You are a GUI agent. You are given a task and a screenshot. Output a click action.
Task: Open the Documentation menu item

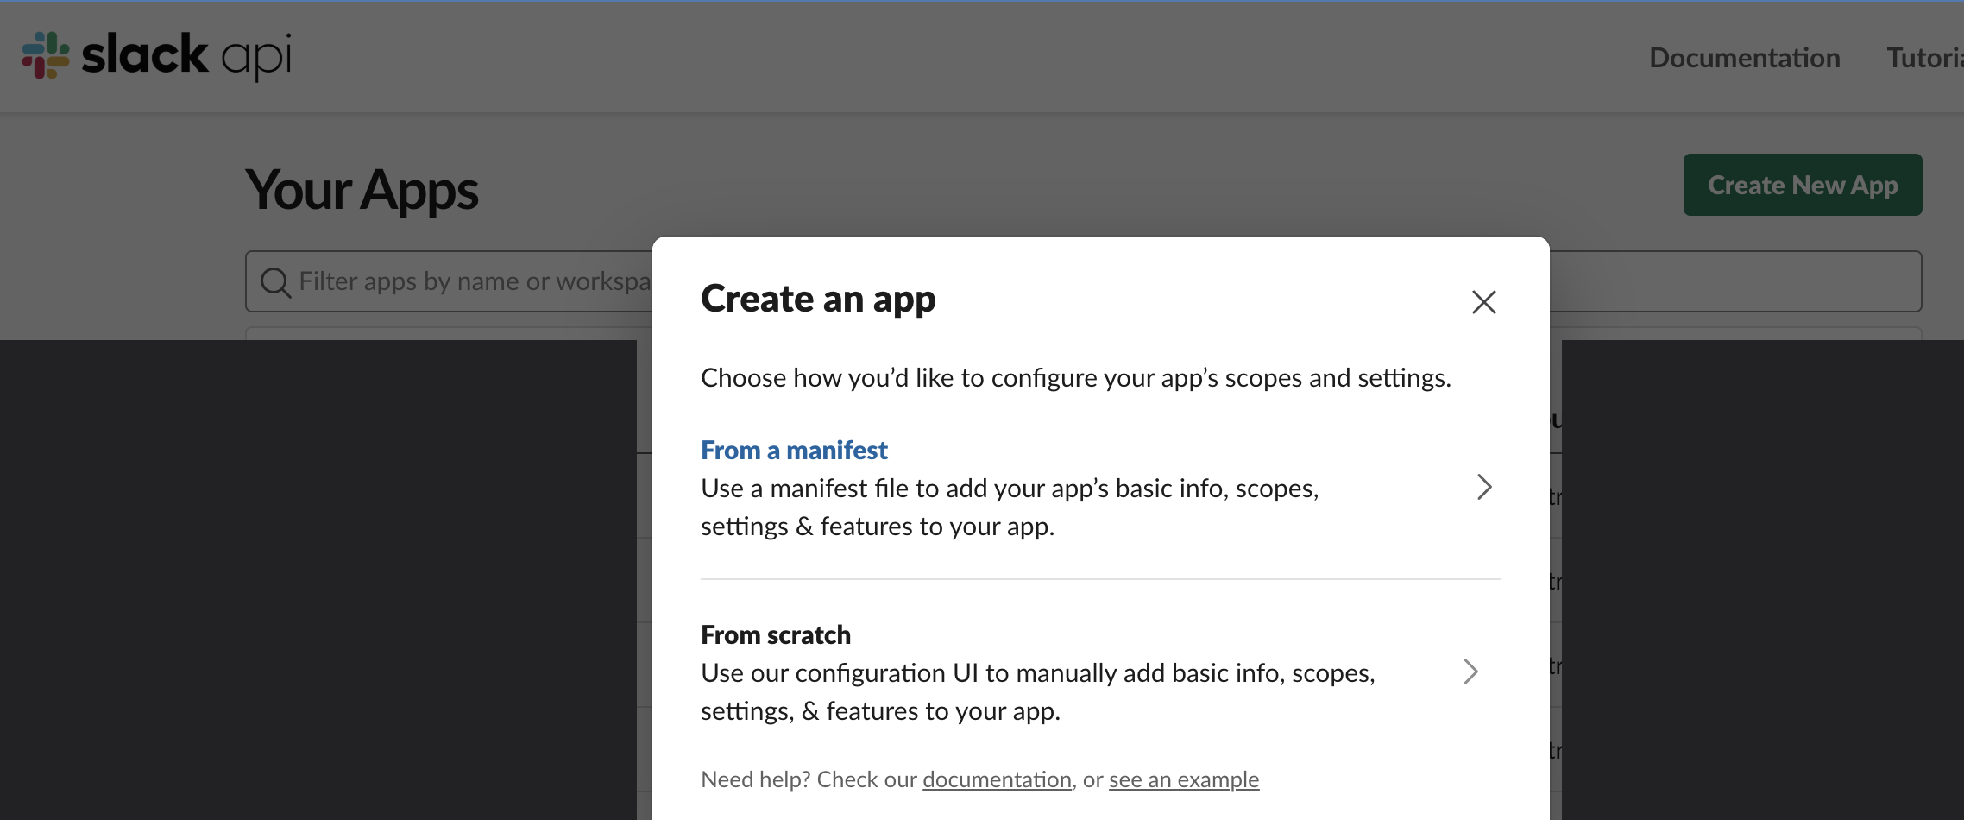[1744, 58]
